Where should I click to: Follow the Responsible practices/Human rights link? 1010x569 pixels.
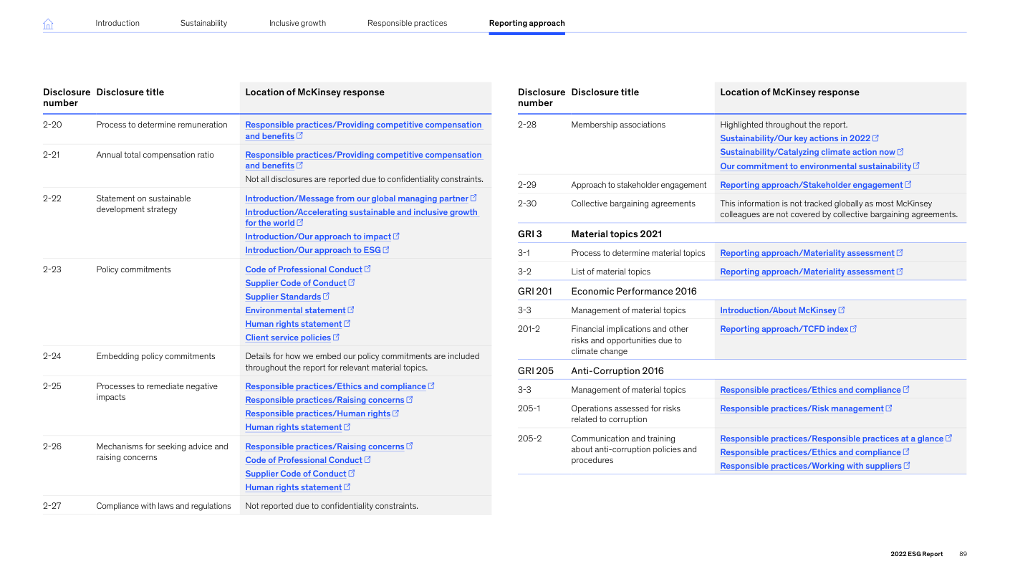pos(317,413)
